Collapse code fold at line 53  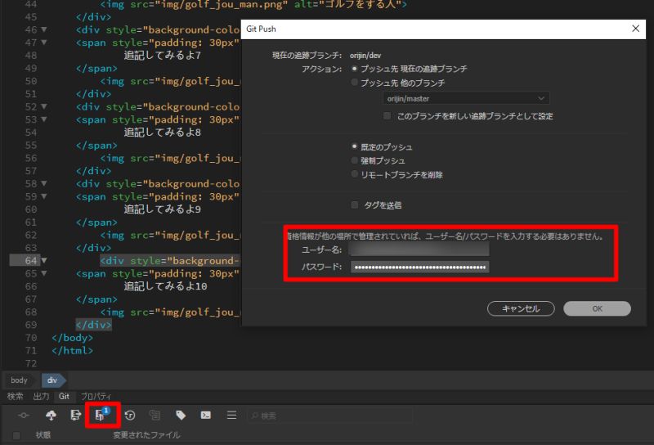pyautogui.click(x=44, y=119)
